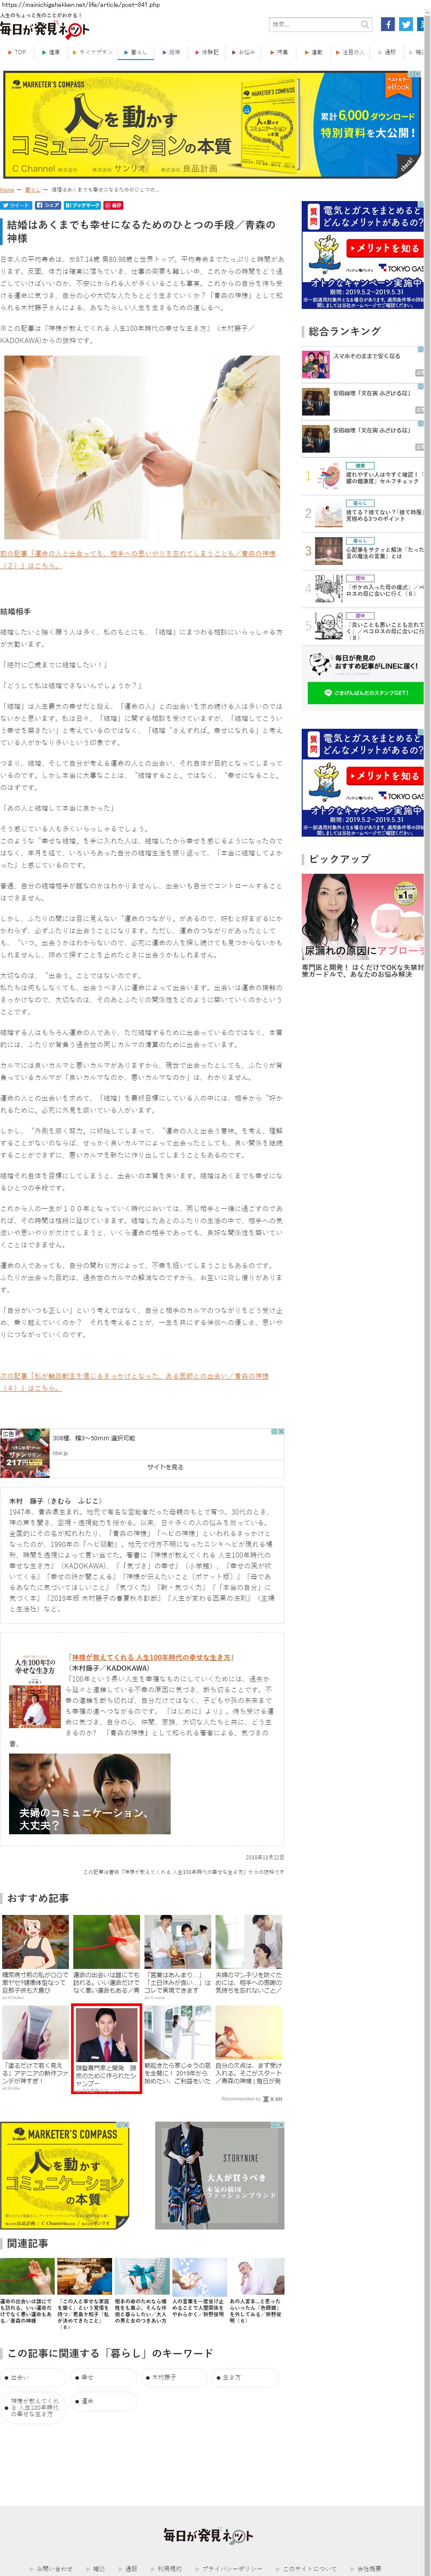The width and height of the screenshot is (431, 2576).
Task: Open the 趣味 navigation tab
Action: [x=172, y=52]
